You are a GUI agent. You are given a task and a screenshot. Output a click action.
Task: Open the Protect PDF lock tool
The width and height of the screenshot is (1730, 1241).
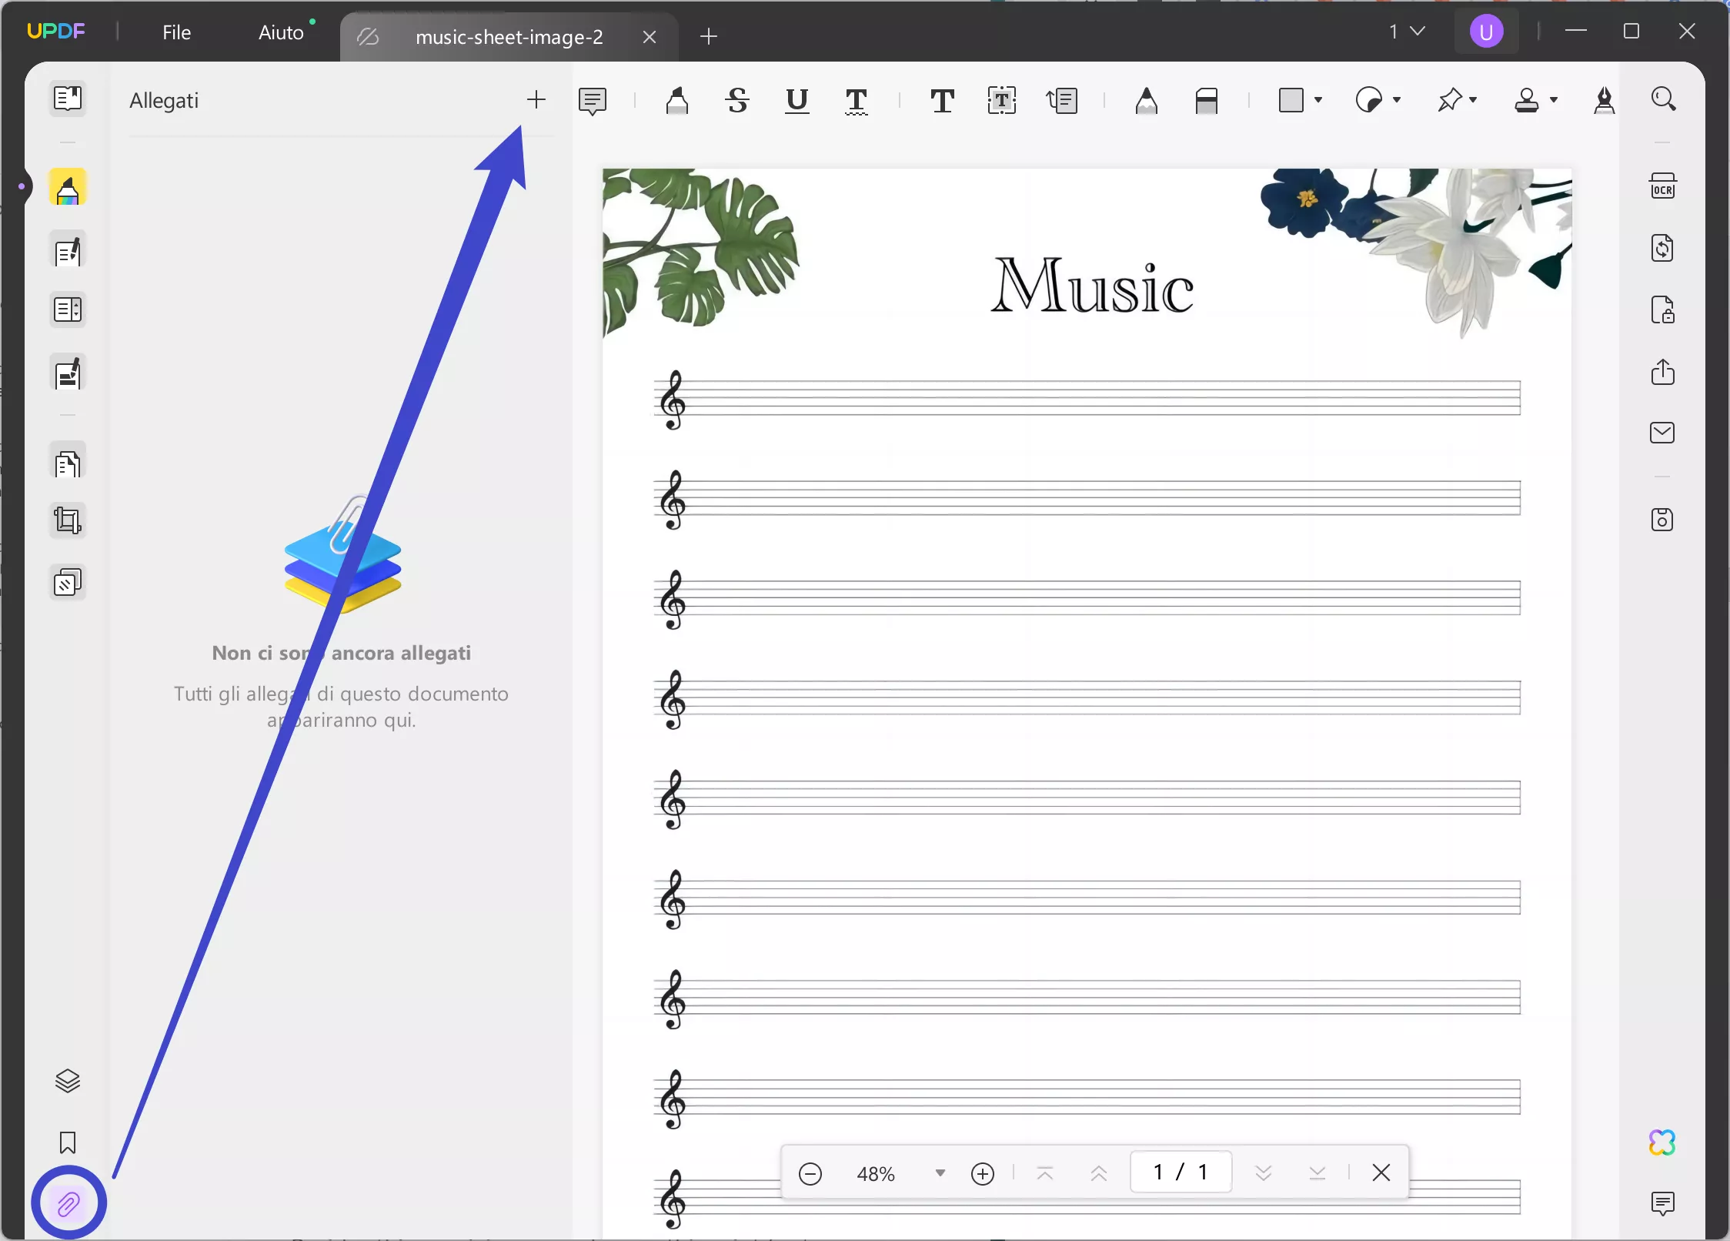[x=1663, y=310]
